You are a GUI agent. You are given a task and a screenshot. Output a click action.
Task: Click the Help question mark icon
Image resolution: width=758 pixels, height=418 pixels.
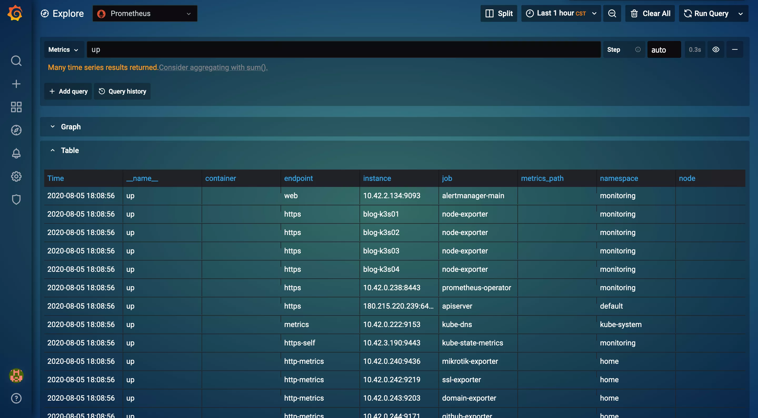16,398
